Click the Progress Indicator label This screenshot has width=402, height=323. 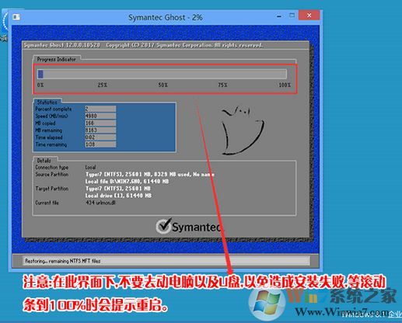coord(56,59)
